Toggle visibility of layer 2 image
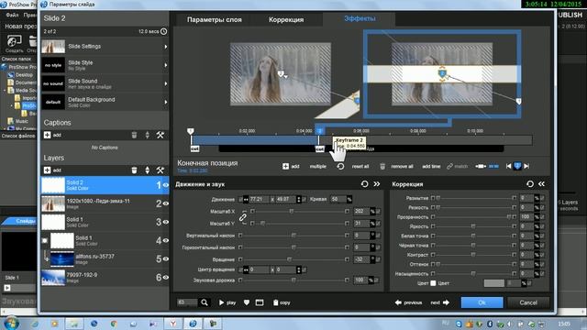The image size is (587, 330). [165, 203]
